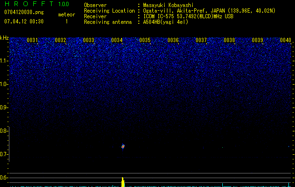Click the 0038 time marker
The height and width of the screenshot is (187, 295).
coord(229,40)
